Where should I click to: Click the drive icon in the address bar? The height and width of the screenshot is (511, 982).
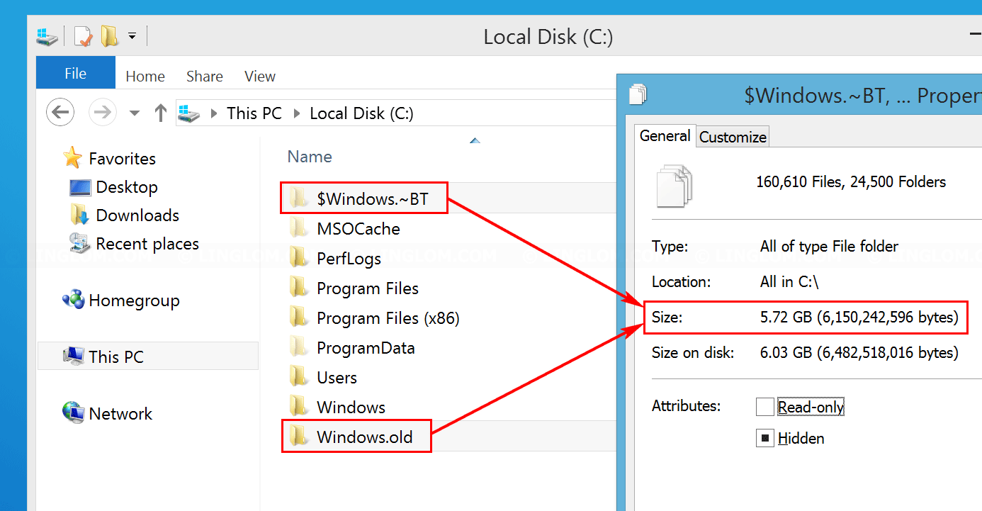point(189,113)
